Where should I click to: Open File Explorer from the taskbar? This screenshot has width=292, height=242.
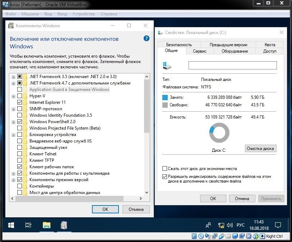click(47, 225)
